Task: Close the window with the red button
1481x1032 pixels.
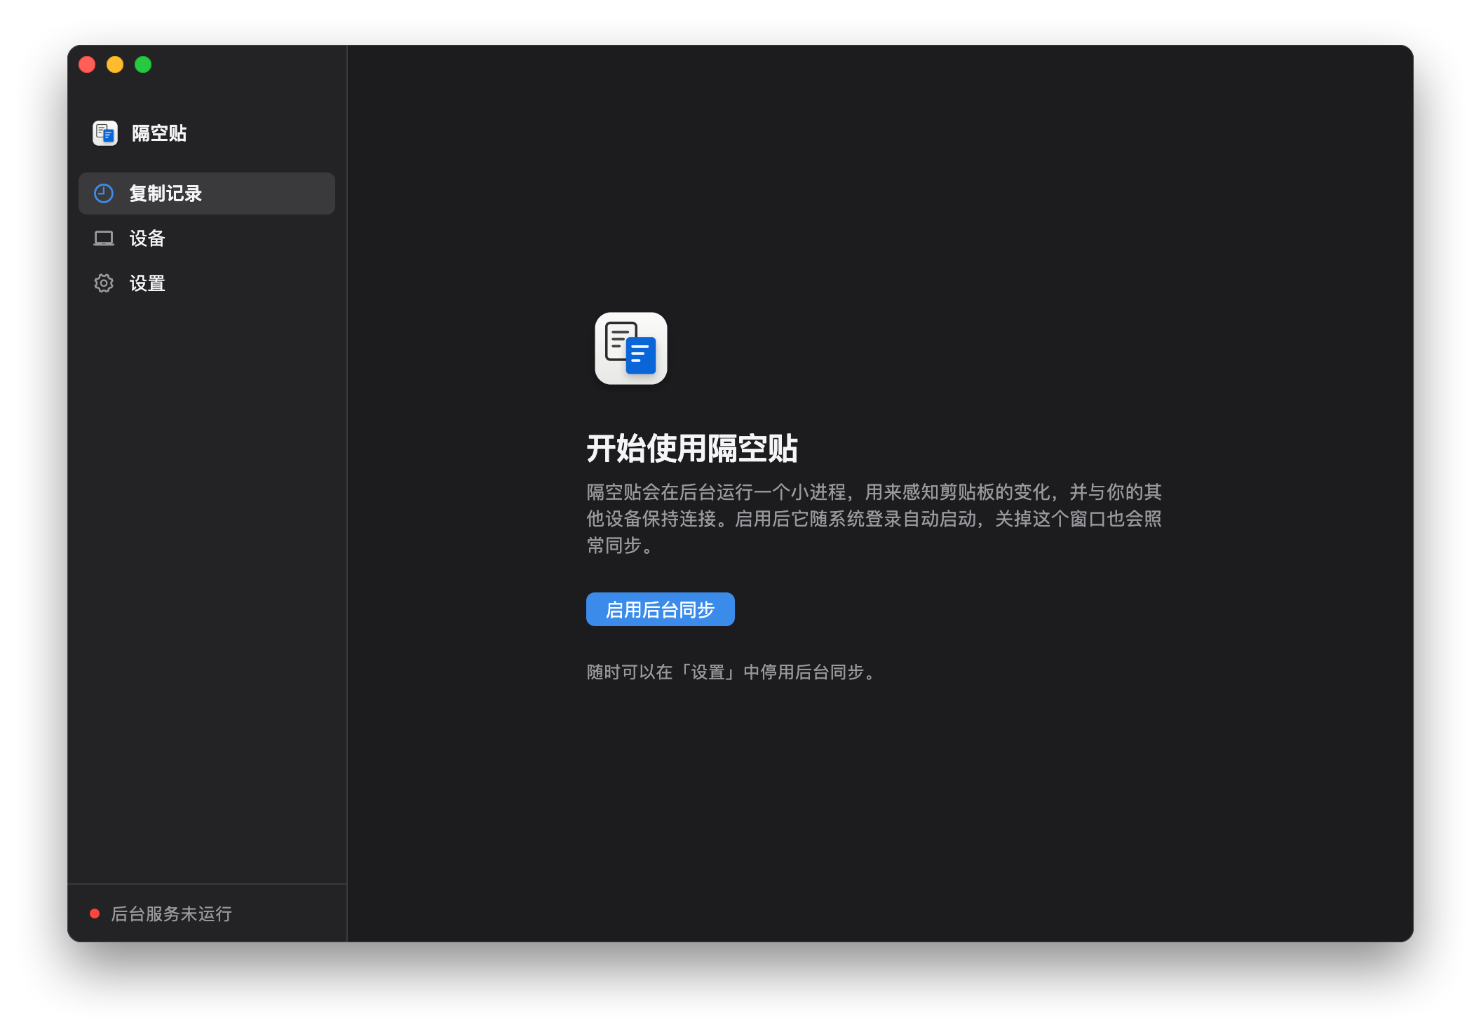Action: [x=87, y=64]
